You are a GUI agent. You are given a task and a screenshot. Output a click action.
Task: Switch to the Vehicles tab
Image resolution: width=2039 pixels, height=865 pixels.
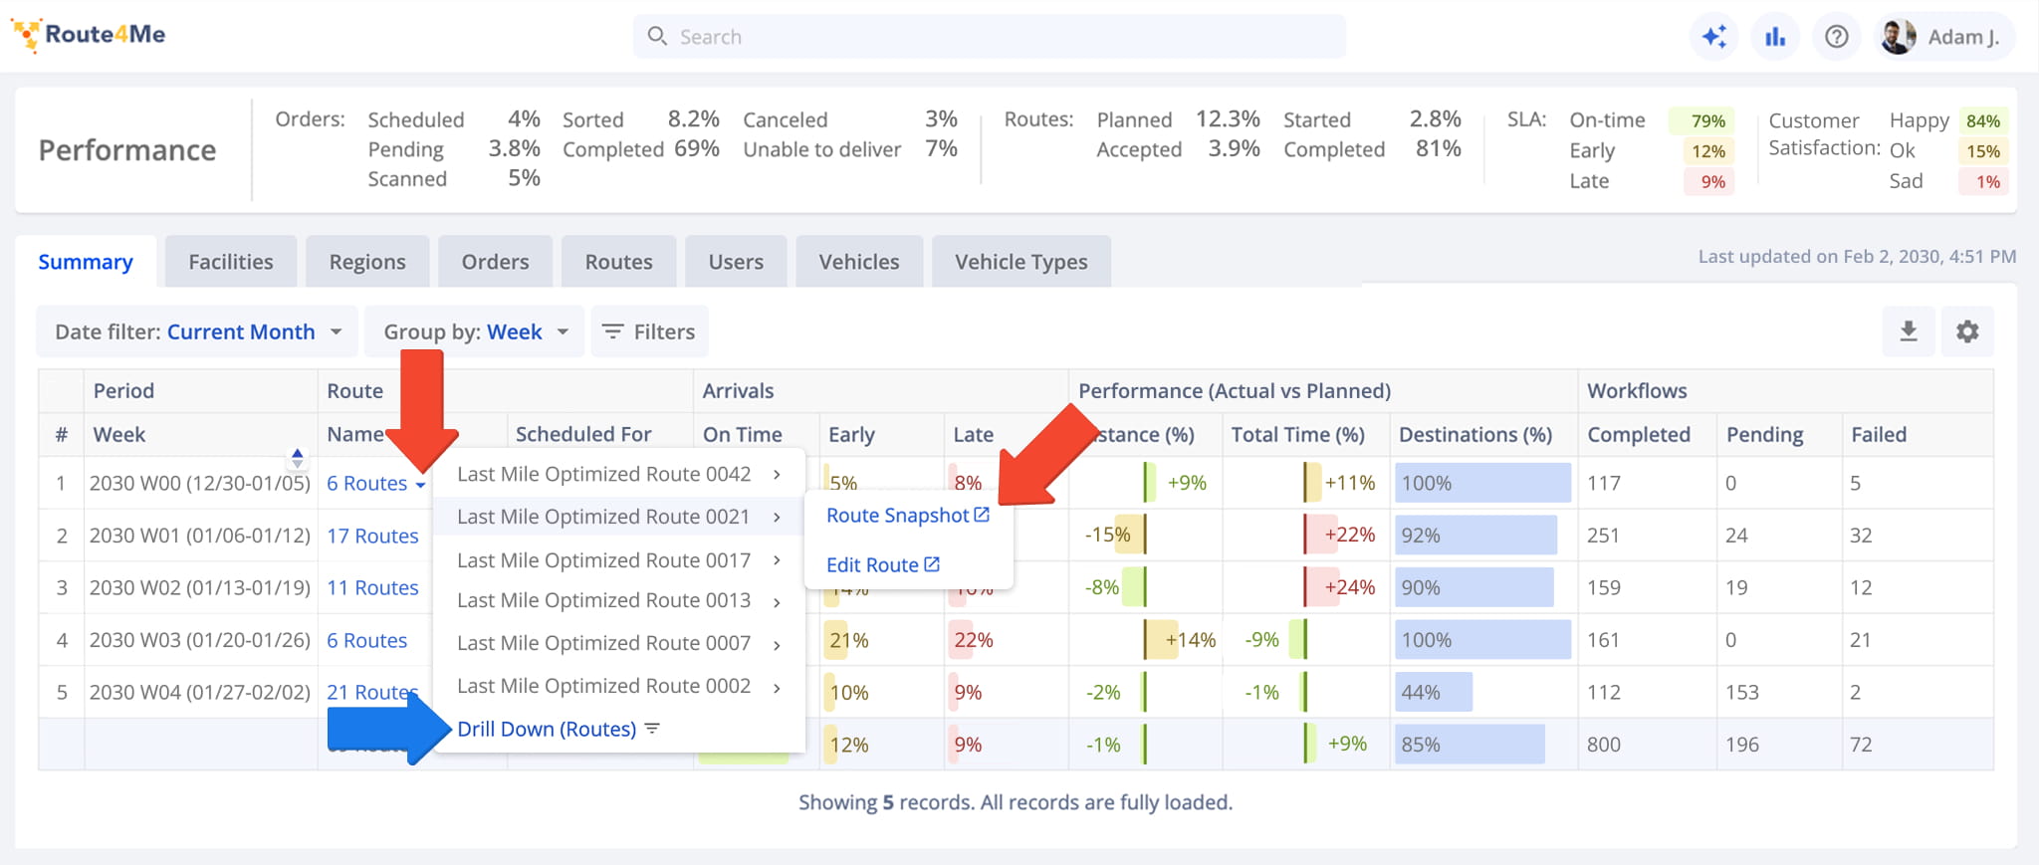[859, 262]
